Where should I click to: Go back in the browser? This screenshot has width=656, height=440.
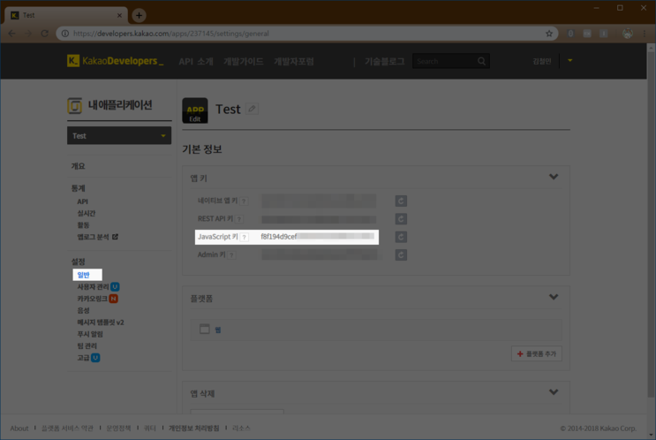[x=11, y=34]
